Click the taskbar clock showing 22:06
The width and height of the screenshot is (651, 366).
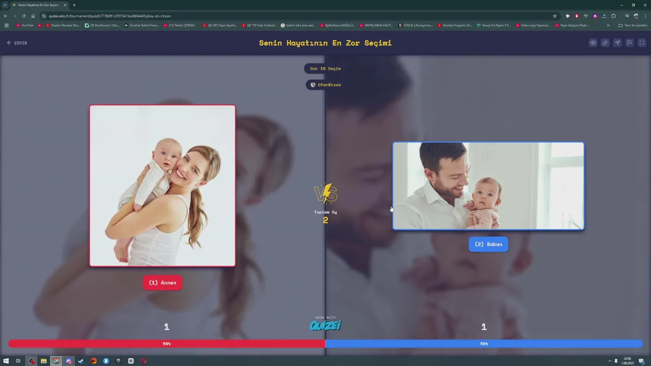627,361
